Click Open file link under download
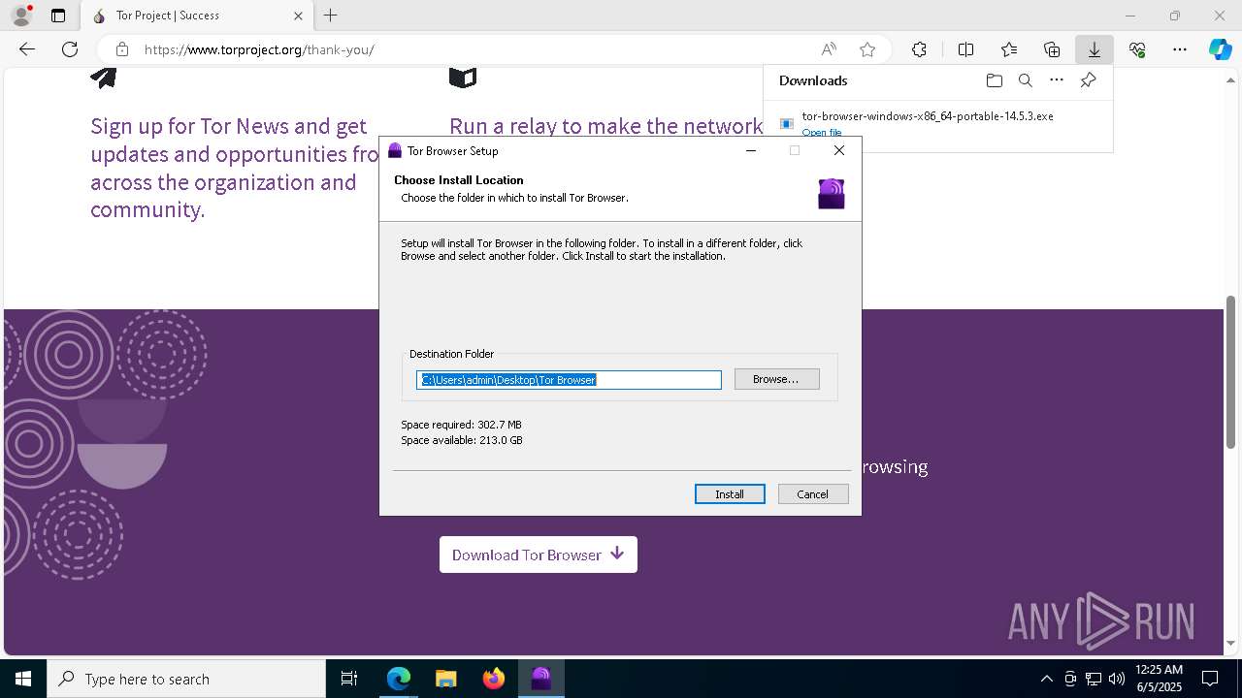This screenshot has width=1242, height=698. (822, 133)
